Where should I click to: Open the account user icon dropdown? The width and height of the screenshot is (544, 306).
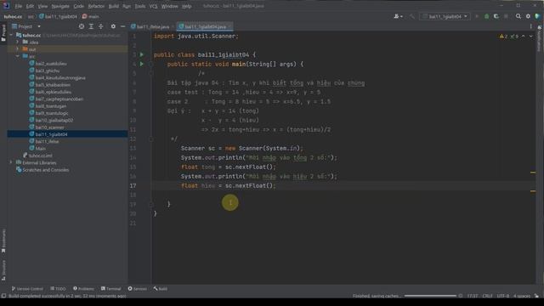pos(398,16)
